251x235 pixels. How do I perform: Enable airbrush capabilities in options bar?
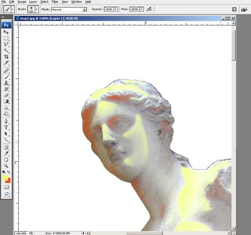(x=149, y=9)
